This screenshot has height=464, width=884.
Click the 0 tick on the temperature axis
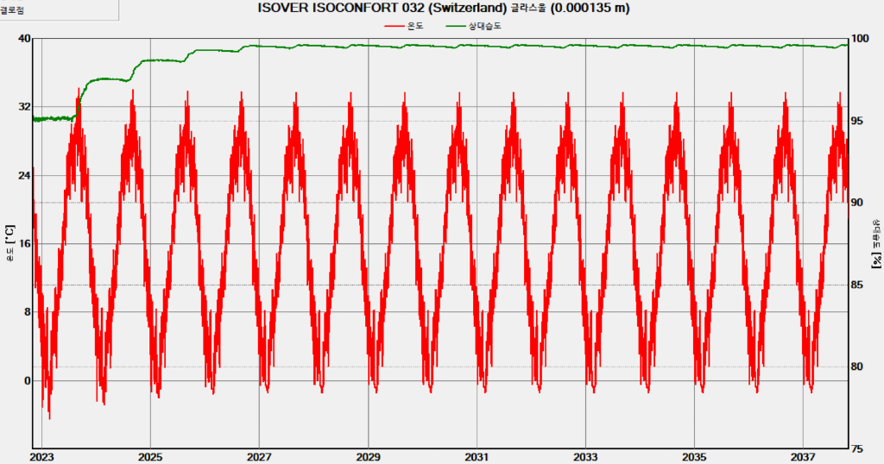[x=27, y=380]
